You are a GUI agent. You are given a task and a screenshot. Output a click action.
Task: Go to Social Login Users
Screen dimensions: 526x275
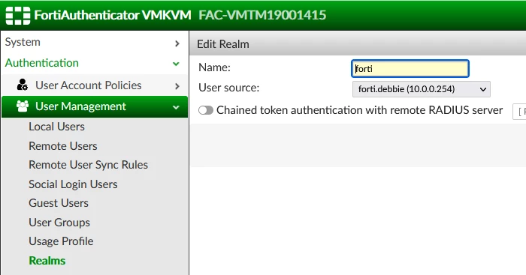pos(73,184)
